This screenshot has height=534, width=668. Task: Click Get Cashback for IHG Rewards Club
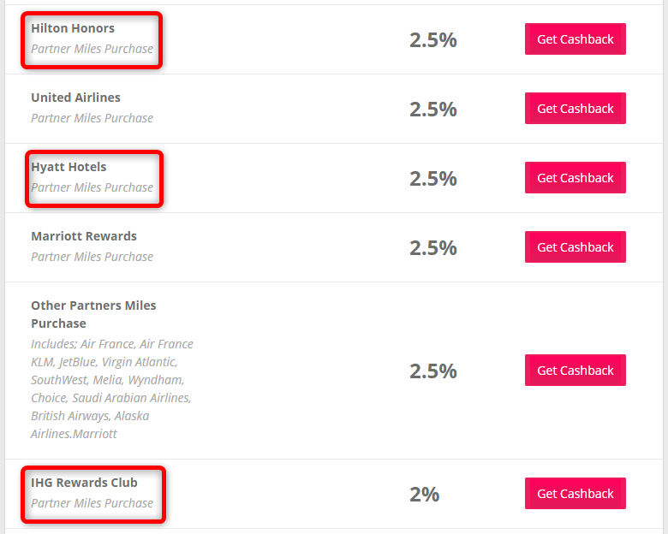pos(576,493)
